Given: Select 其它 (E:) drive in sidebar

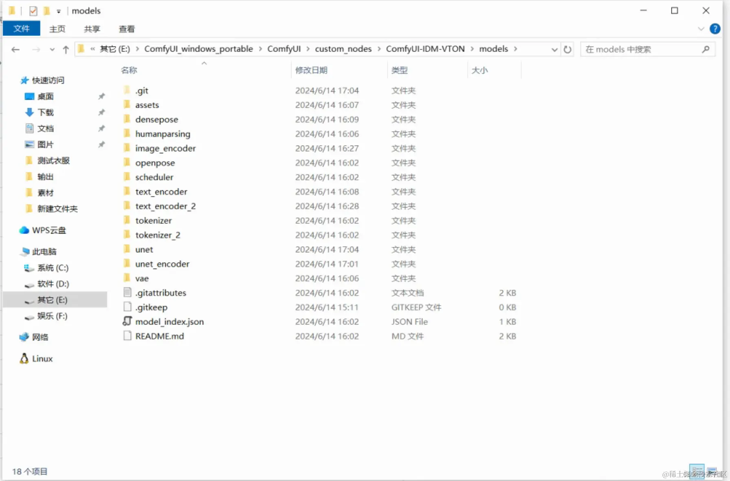Looking at the screenshot, I should tap(55, 300).
